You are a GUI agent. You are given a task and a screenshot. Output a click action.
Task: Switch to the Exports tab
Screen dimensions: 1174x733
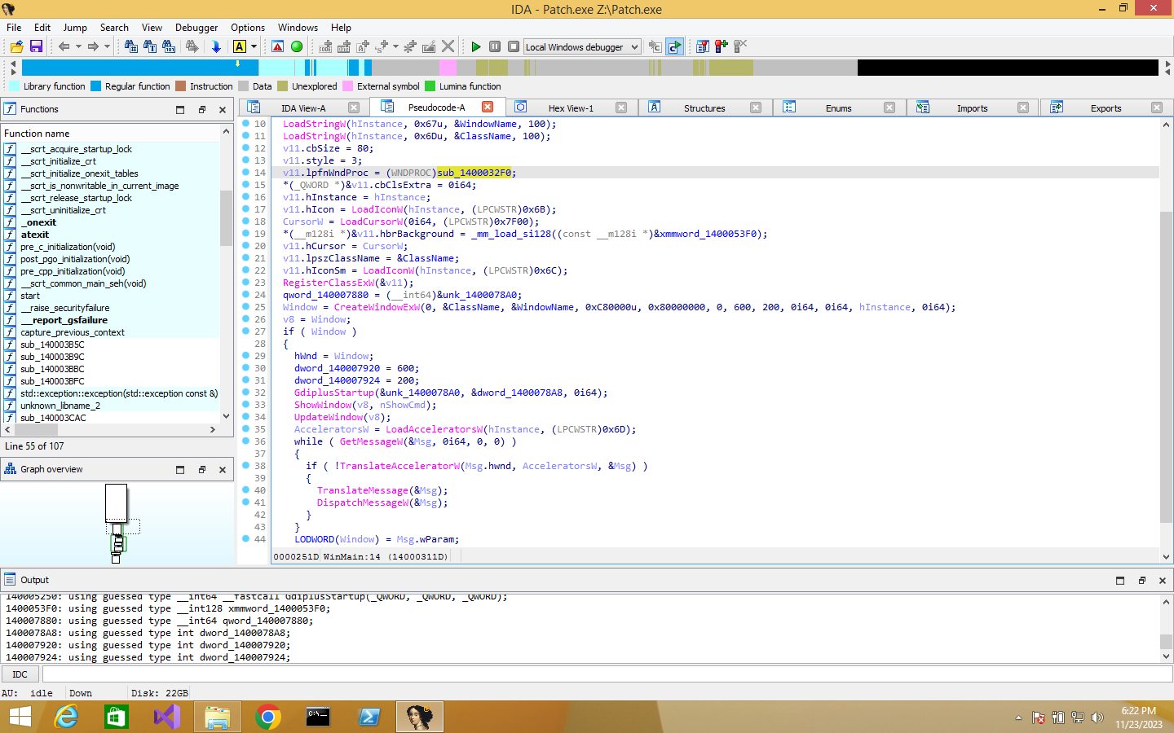click(x=1106, y=108)
